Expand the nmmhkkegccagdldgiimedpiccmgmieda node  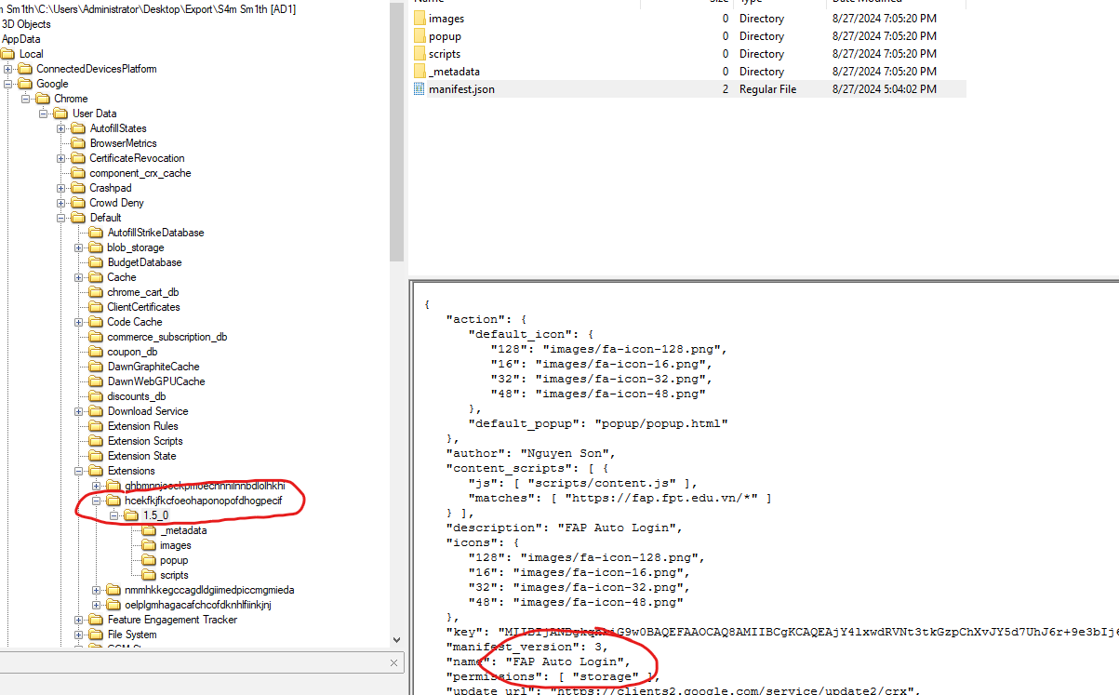[96, 590]
